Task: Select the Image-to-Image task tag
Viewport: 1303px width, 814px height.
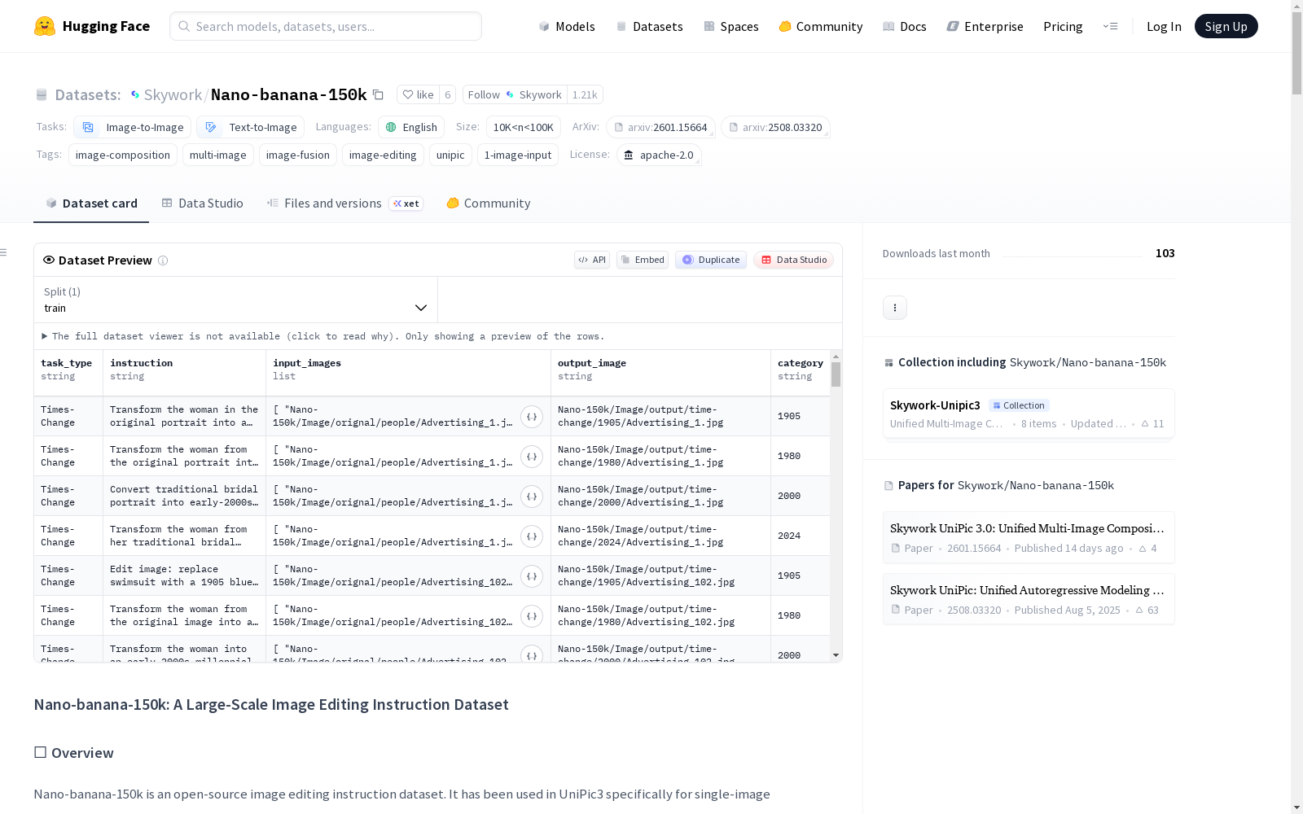Action: (133, 127)
